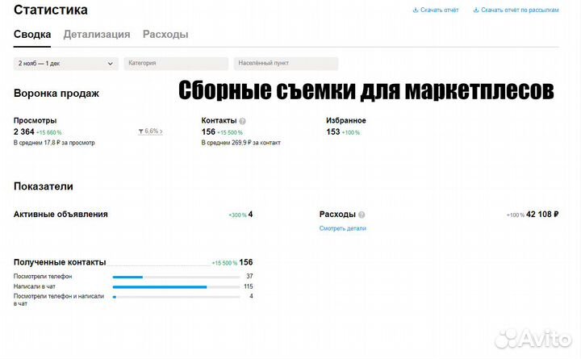Click text В среднем 17,8 ₽ за просмотр
The image size is (581, 359).
click(x=54, y=143)
